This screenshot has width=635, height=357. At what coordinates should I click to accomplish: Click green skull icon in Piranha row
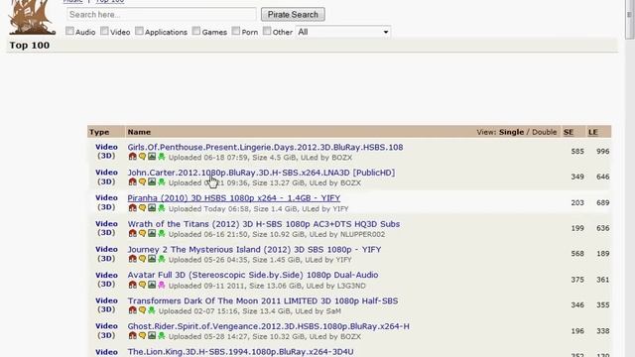coord(162,208)
